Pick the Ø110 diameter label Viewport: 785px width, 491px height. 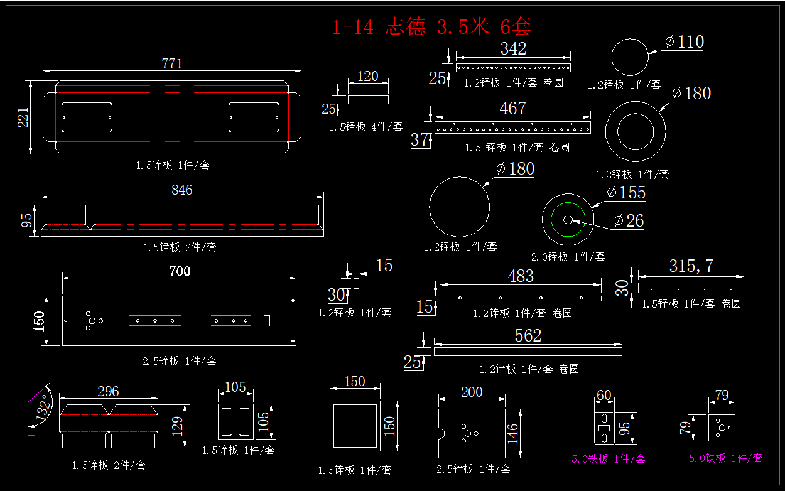pos(684,42)
